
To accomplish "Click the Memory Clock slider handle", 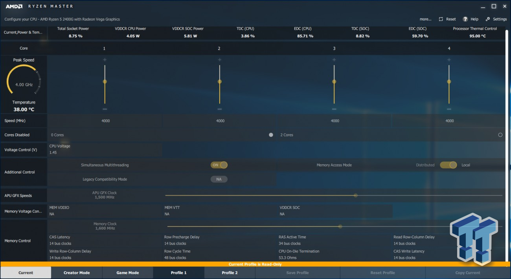I will click(340, 226).
